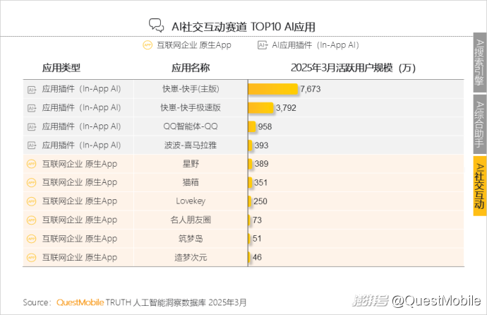Click the APP icon in the 猫箱 row
The image size is (487, 315).
coord(32,182)
